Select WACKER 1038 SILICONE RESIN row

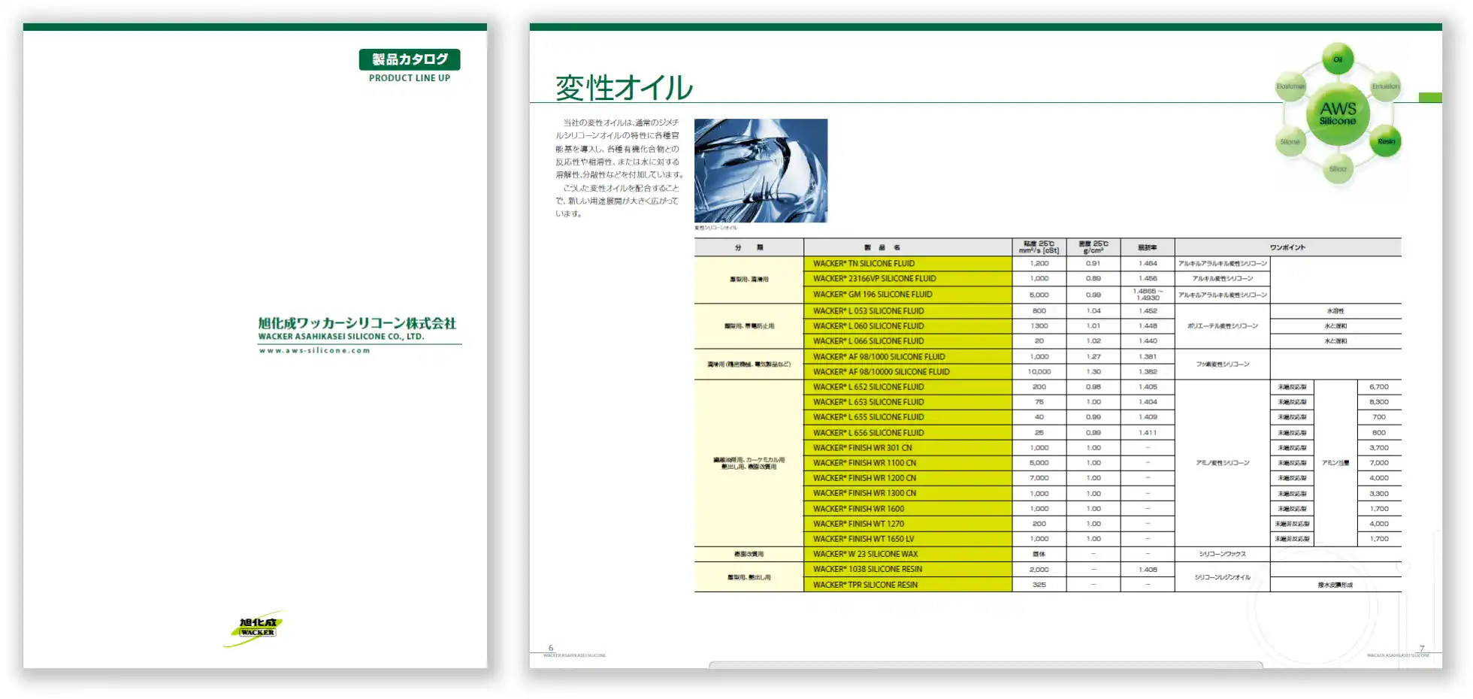908,569
